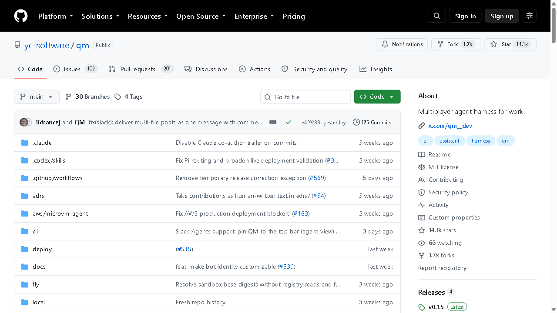
Task: Open the Platform menu
Action: [55, 16]
